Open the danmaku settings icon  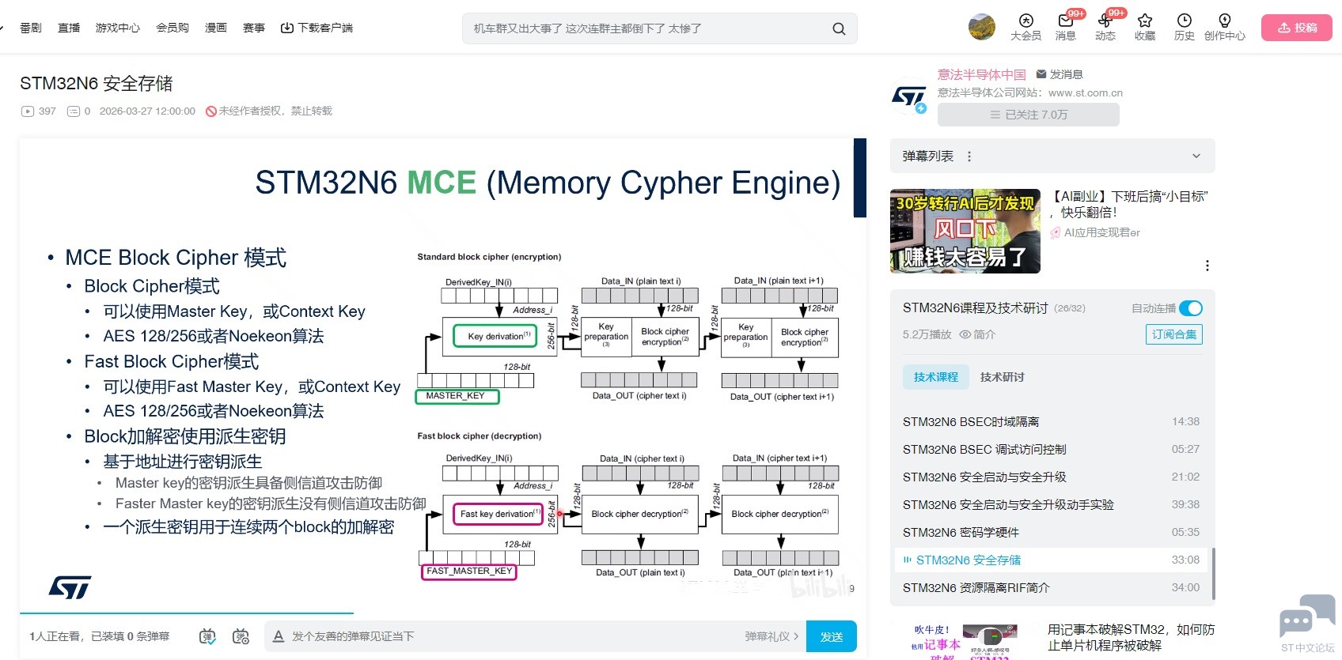(241, 636)
